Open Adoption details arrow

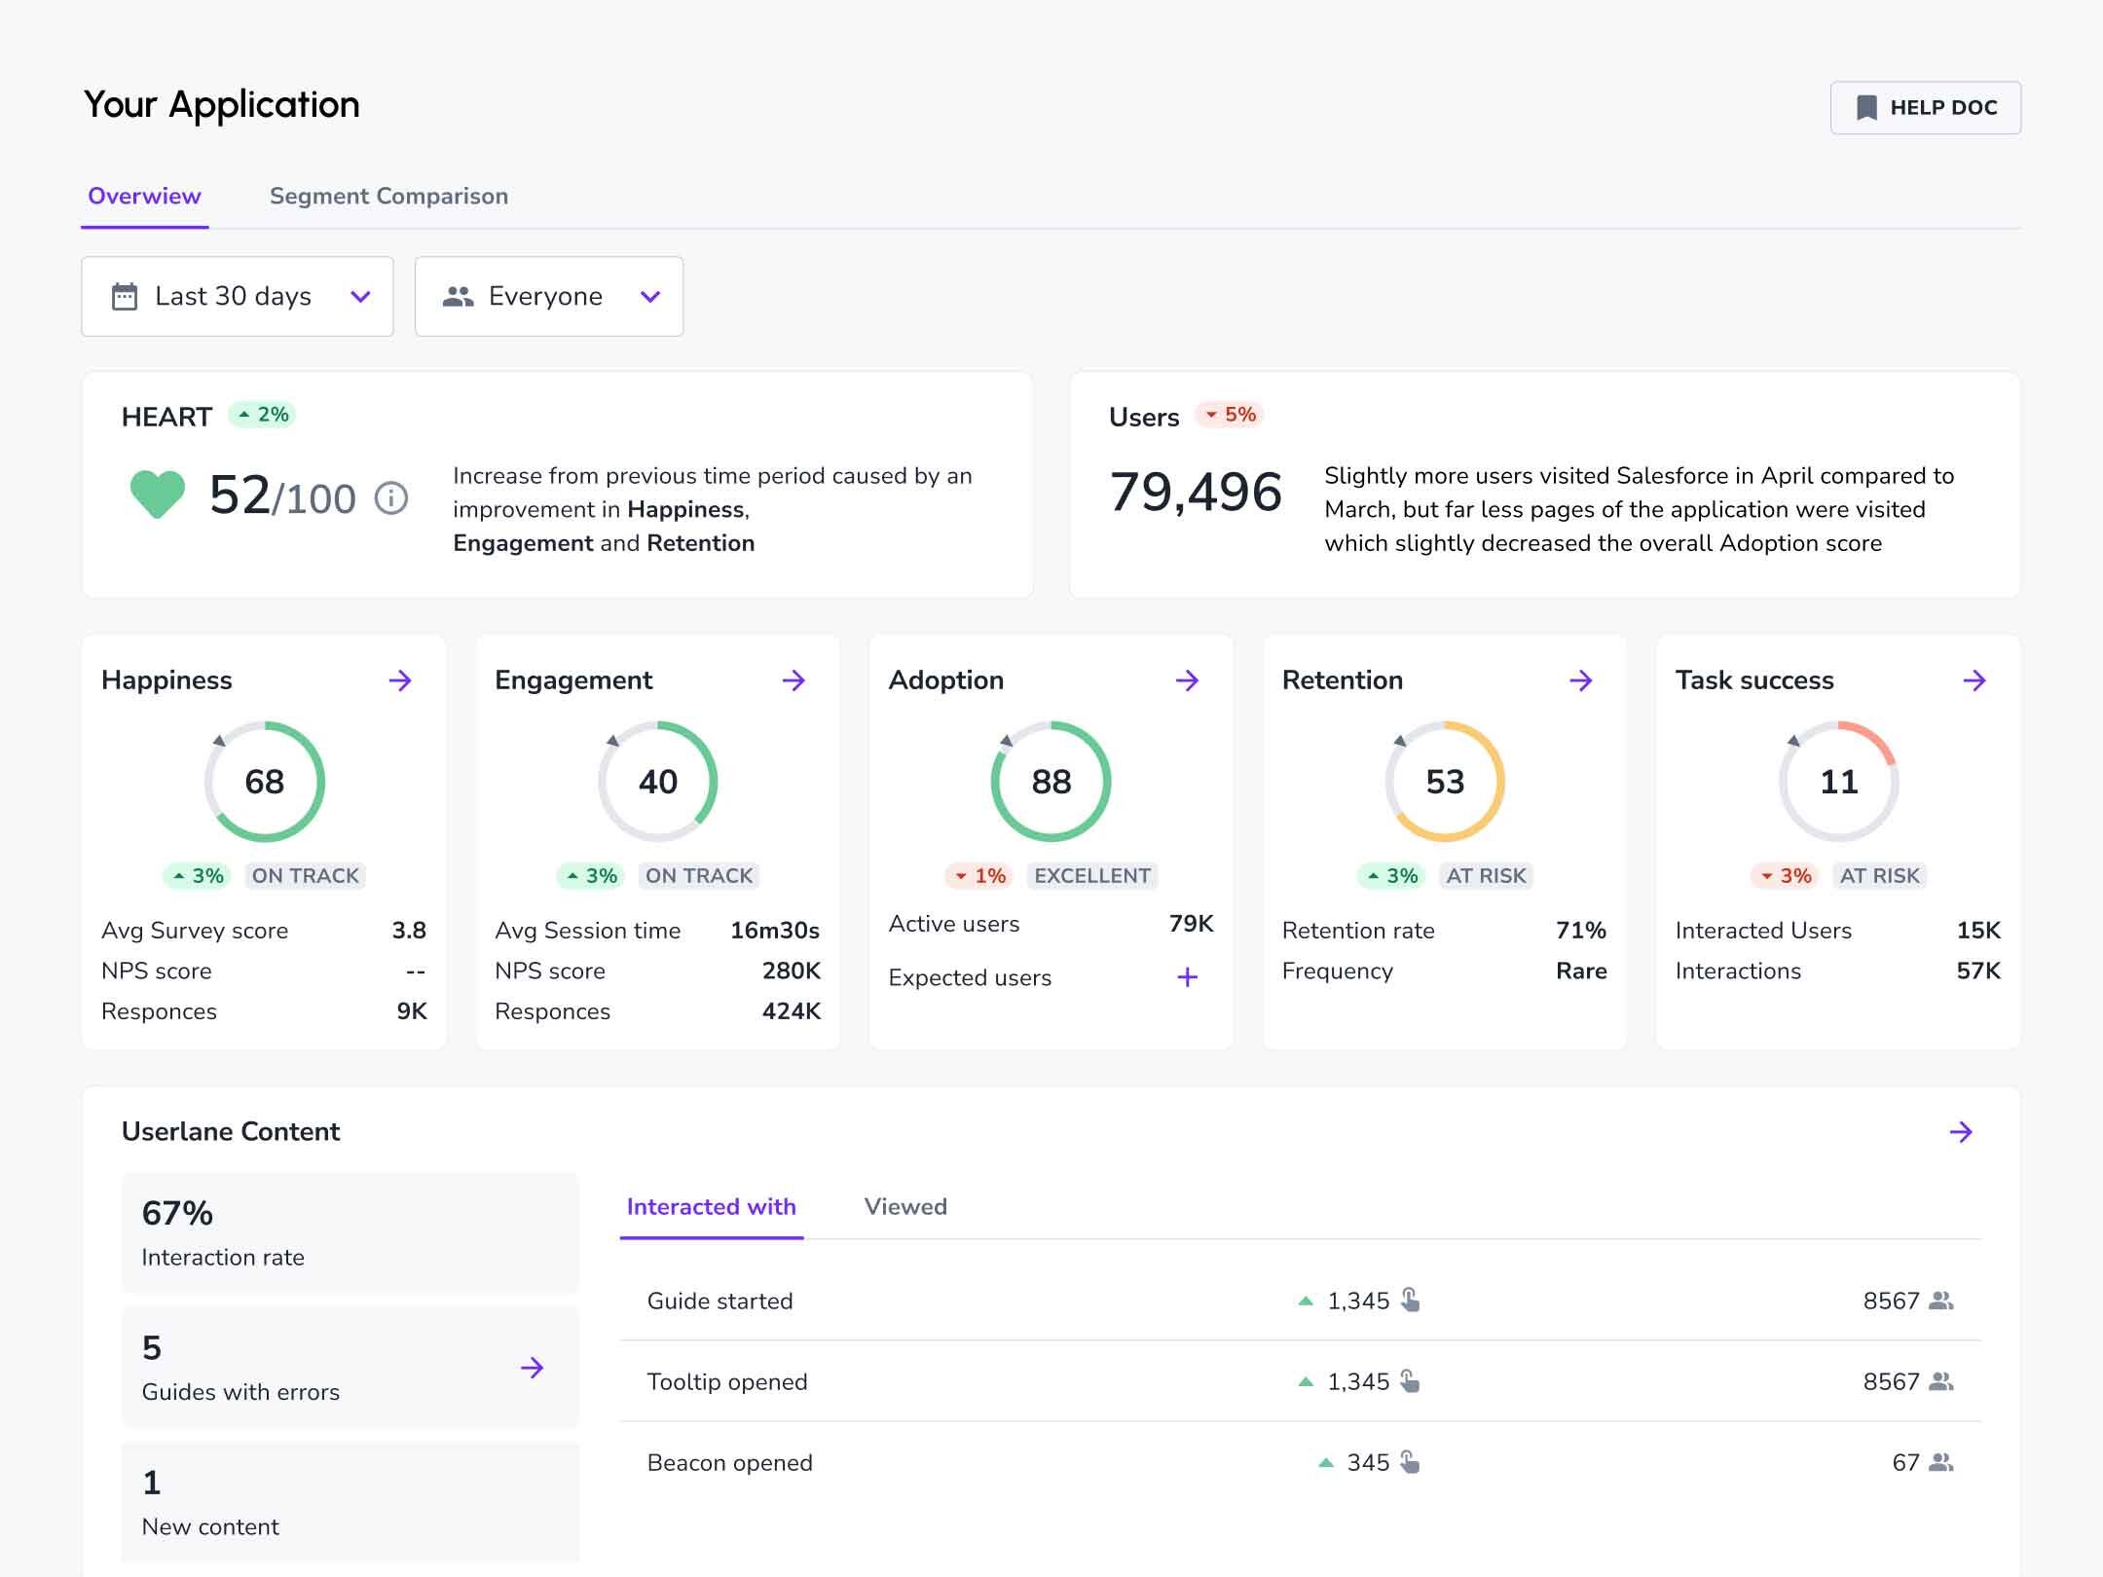[x=1187, y=680]
